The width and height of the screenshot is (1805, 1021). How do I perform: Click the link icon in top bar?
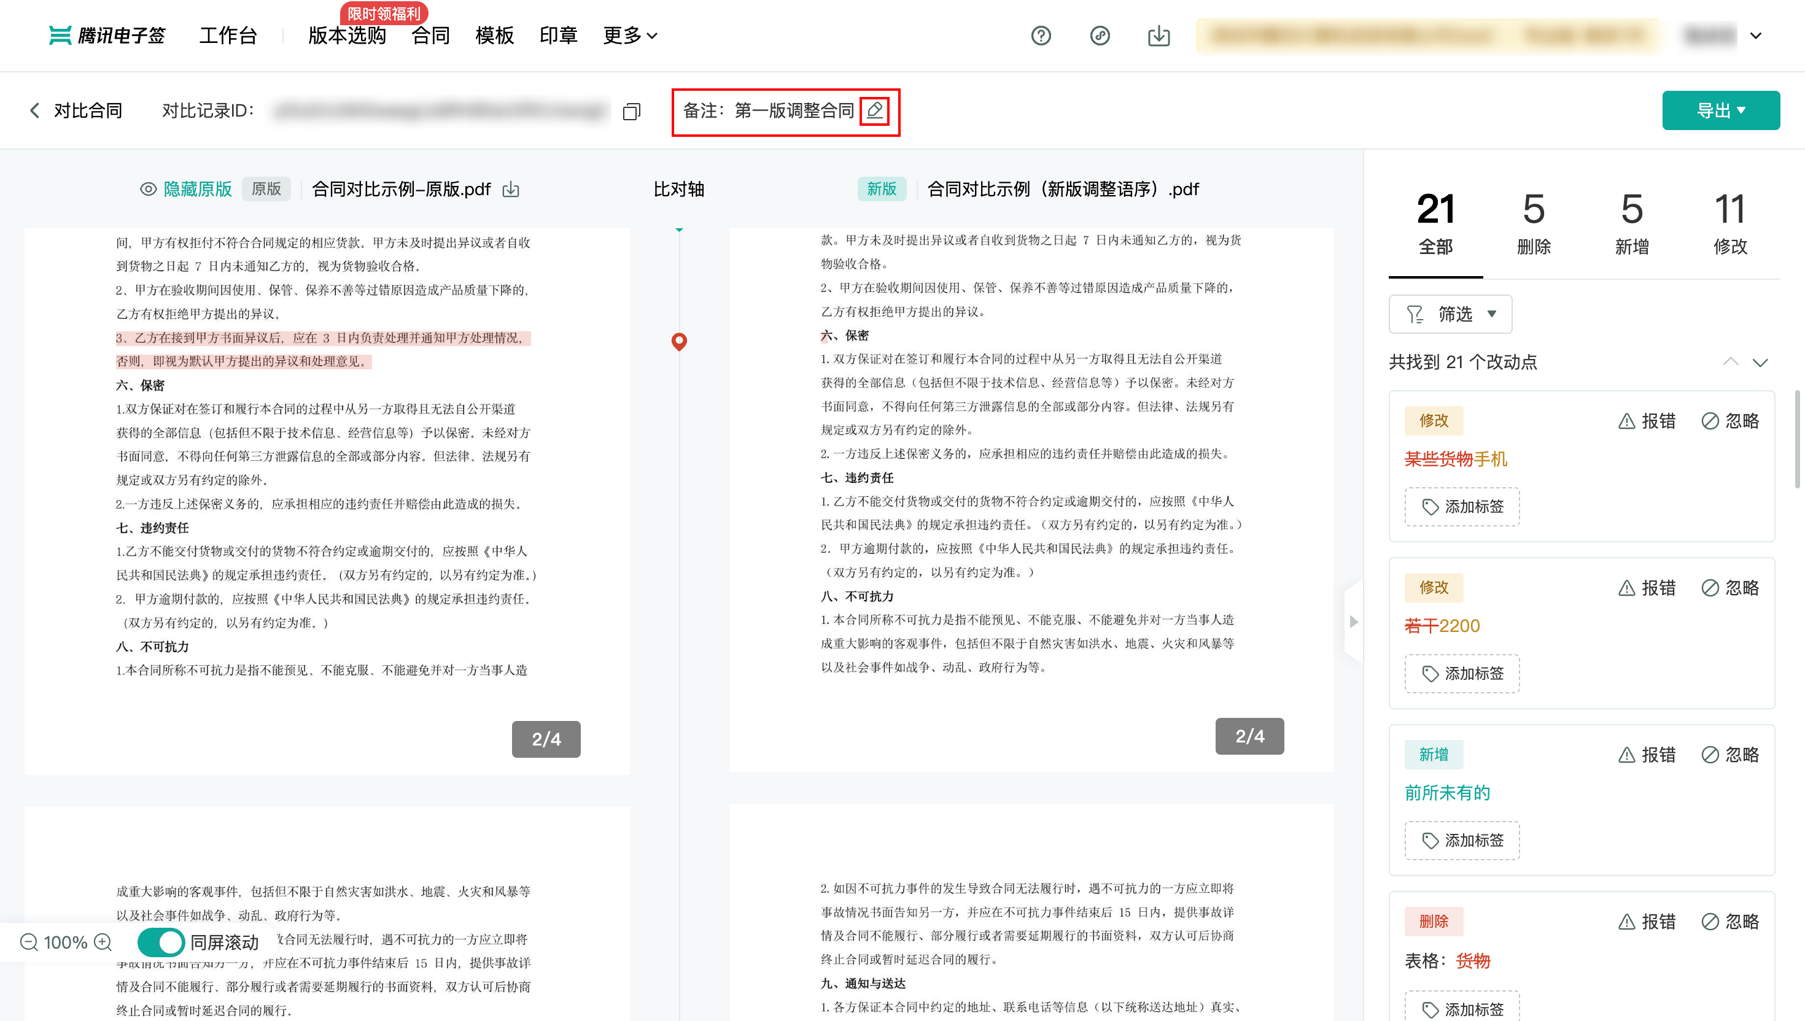coord(1100,36)
